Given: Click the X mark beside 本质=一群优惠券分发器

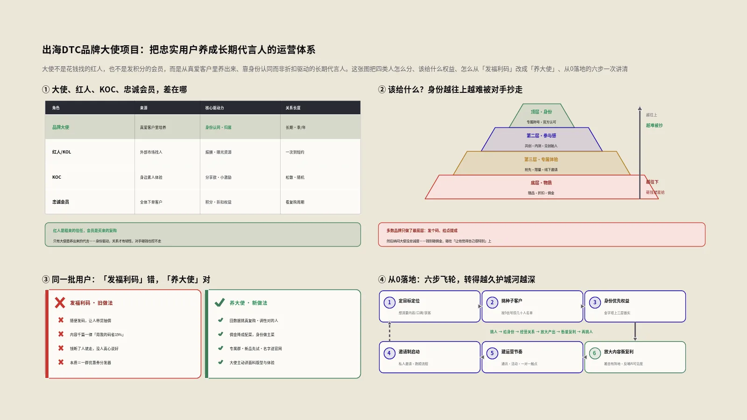Looking at the screenshot, I should tap(61, 362).
